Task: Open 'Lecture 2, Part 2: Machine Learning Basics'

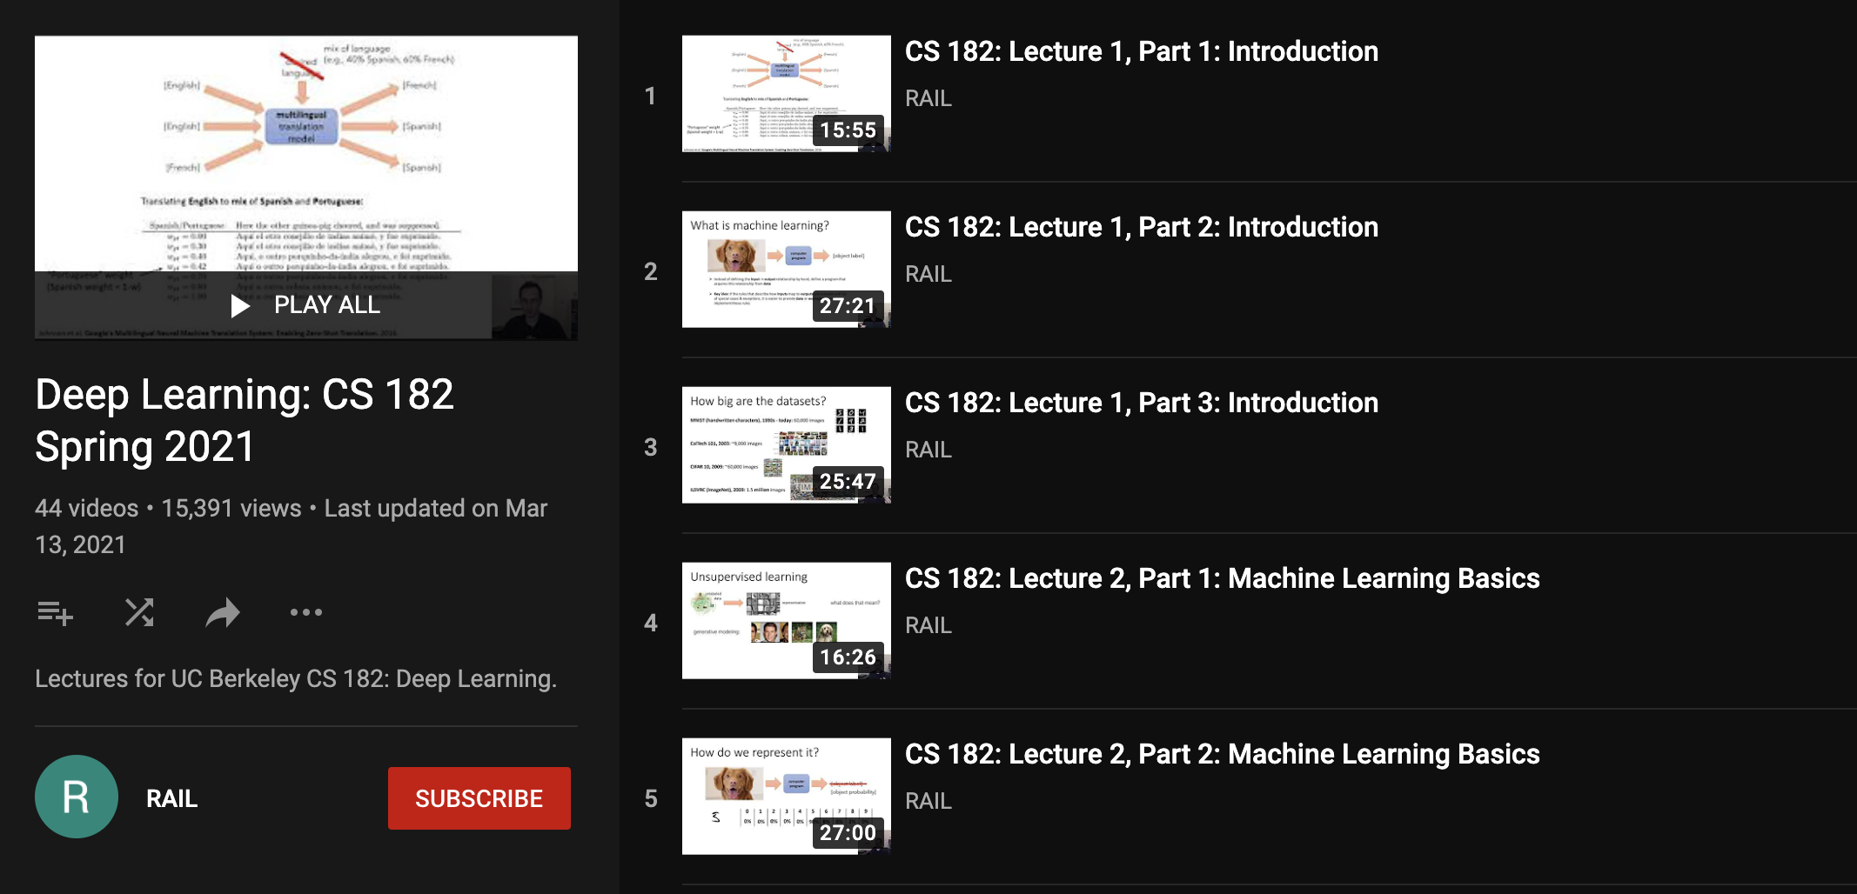Action: click(x=1222, y=754)
